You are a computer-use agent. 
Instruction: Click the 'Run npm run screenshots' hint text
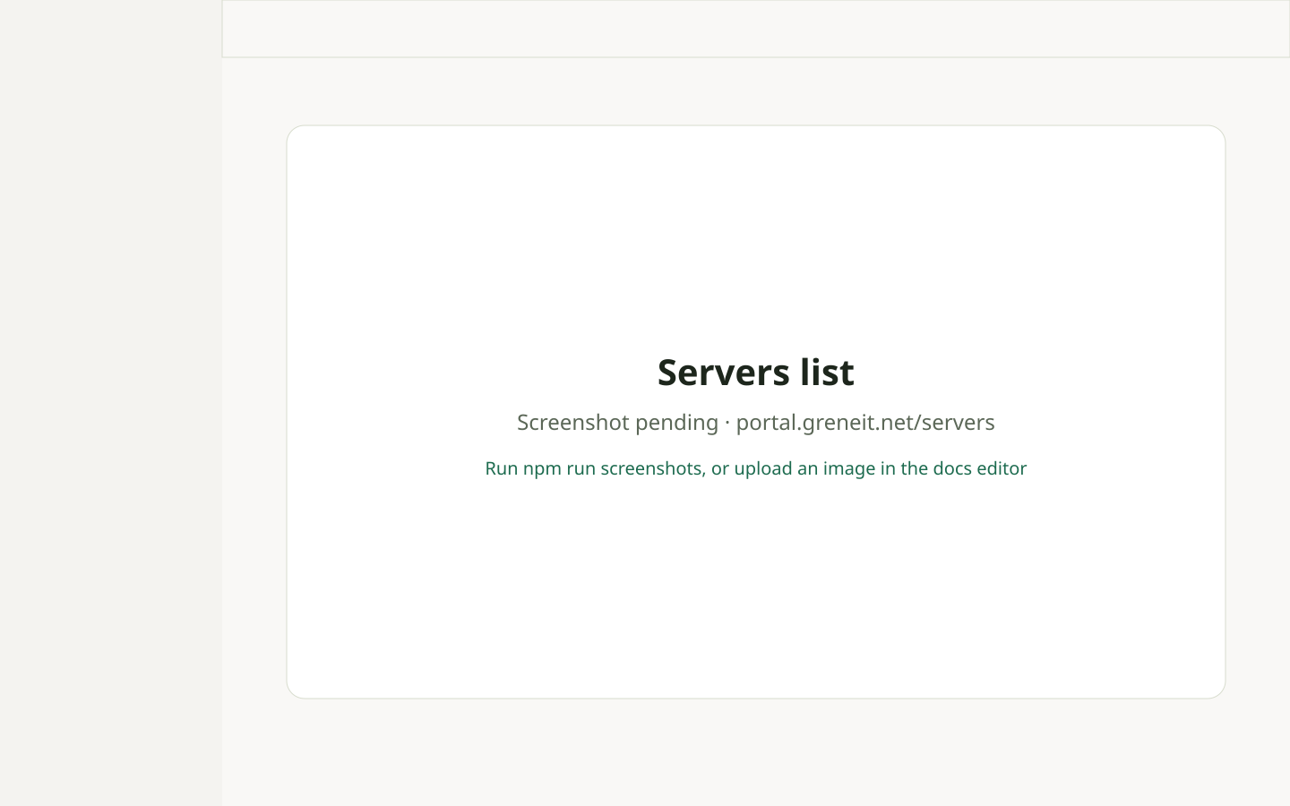click(x=755, y=468)
